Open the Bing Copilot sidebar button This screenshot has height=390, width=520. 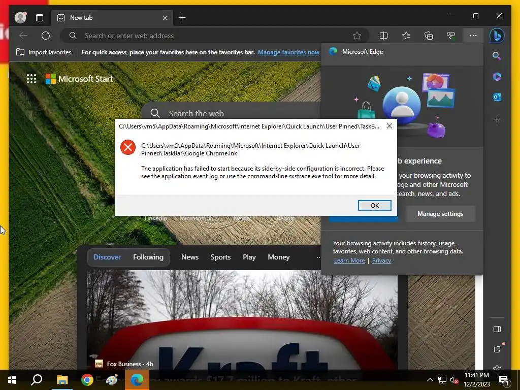tap(497, 36)
